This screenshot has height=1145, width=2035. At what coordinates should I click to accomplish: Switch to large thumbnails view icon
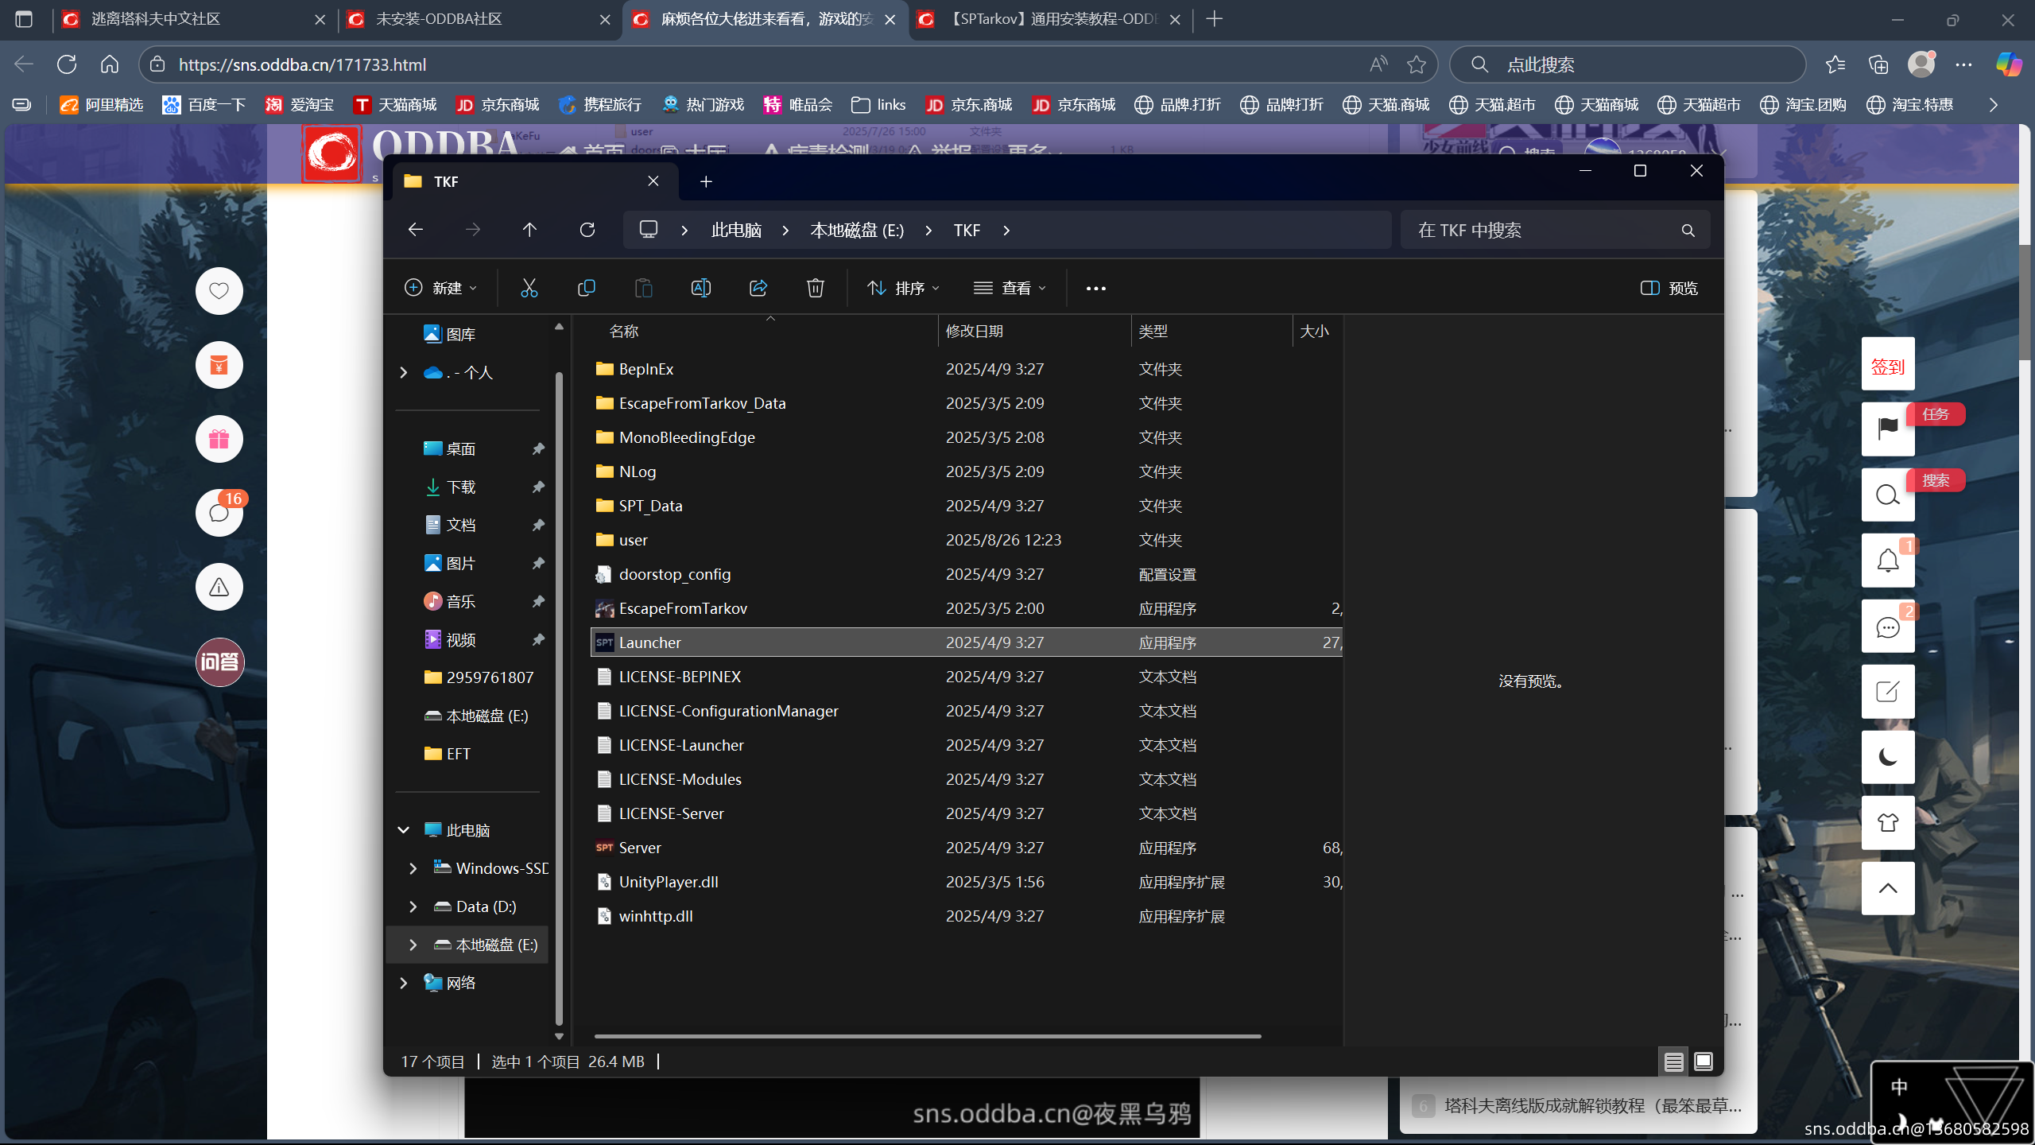[x=1704, y=1062]
